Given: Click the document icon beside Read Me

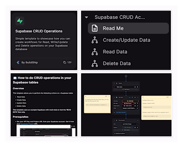Looking at the screenshot, I should pos(95,28).
